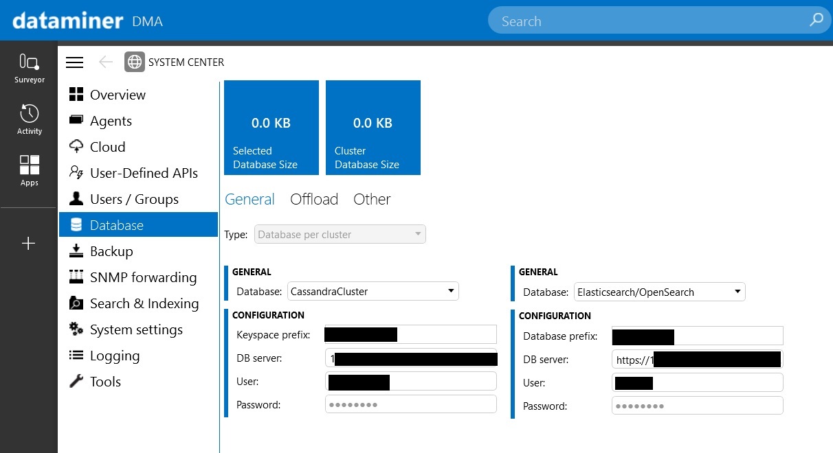Click the SYSTEM CENTER title text

tap(186, 62)
